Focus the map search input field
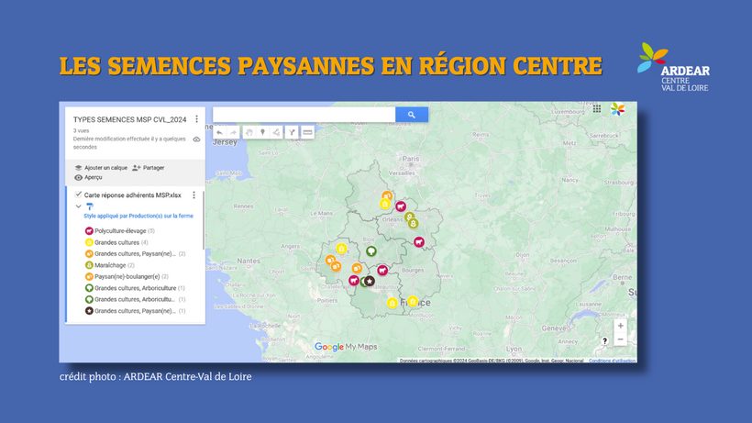 304,115
